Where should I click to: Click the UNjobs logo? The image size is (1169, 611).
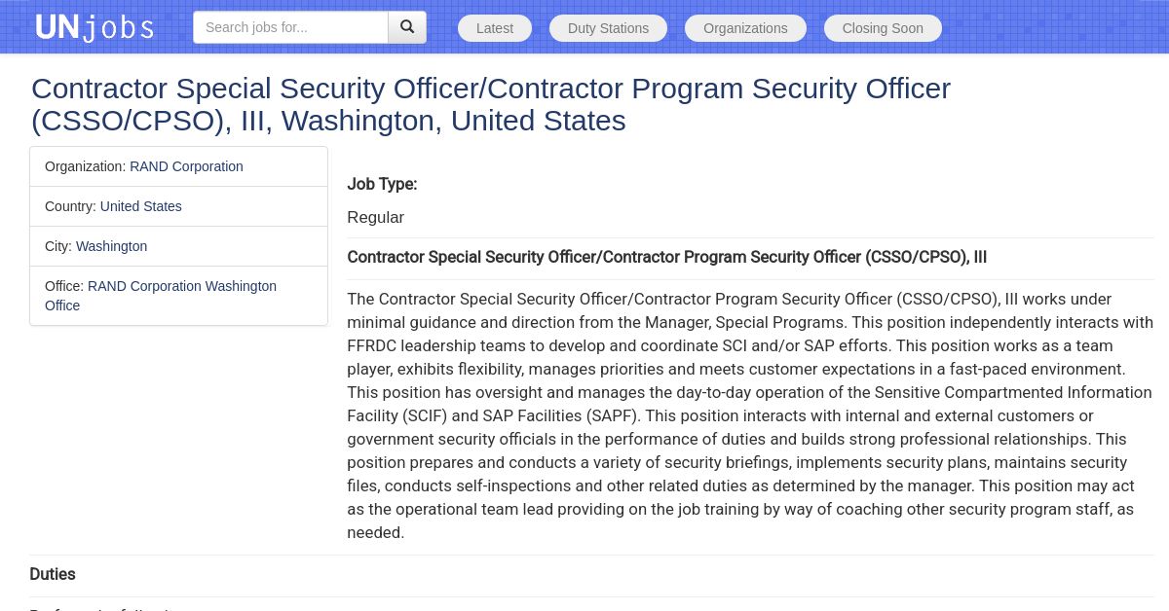tap(94, 27)
